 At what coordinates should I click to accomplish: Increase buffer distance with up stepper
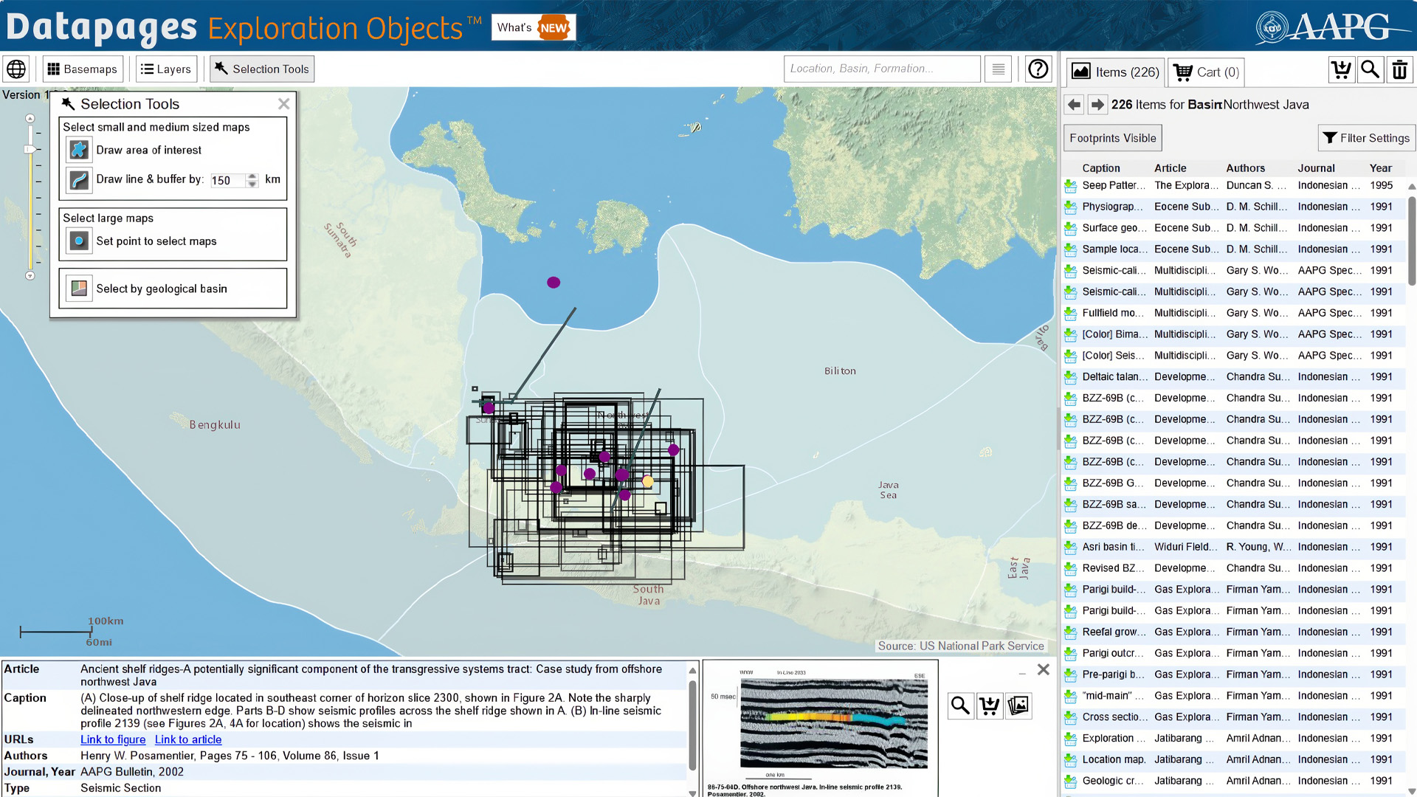[252, 176]
